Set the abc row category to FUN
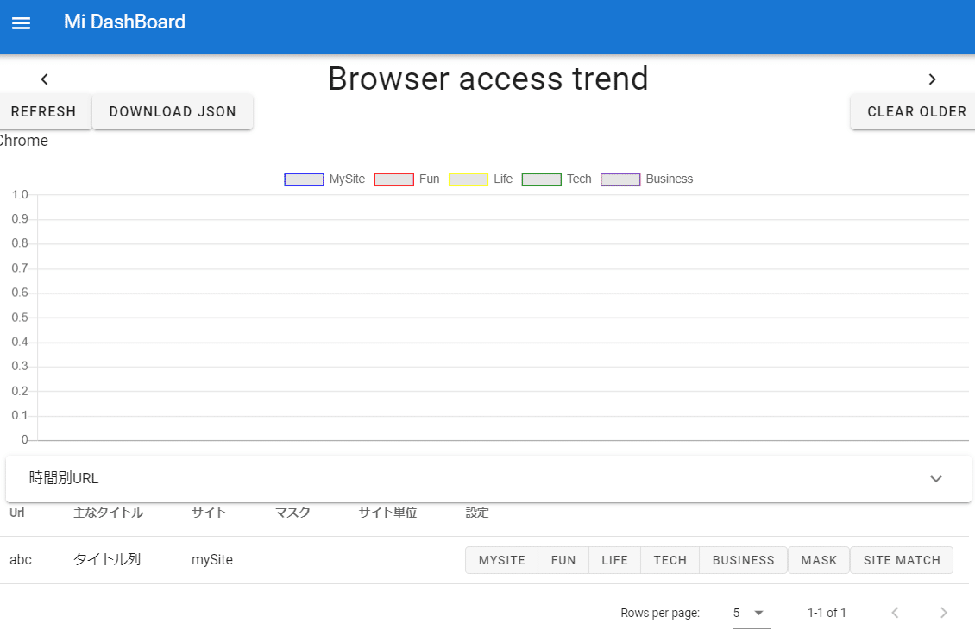Image resolution: width=975 pixels, height=636 pixels. [563, 560]
